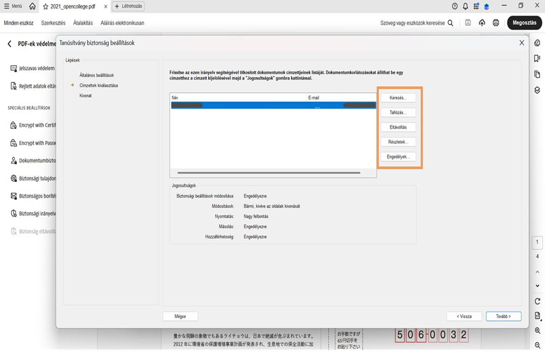Open the pages copy panel icon
Image resolution: width=545 pixels, height=352 pixels.
click(x=537, y=74)
